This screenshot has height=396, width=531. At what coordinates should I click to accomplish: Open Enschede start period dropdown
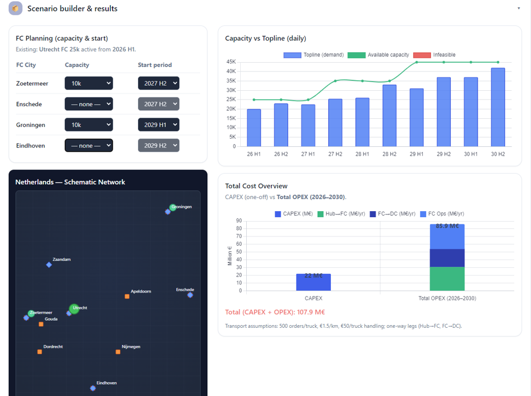(158, 104)
